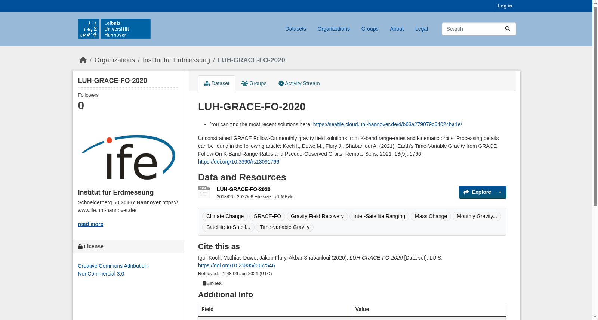Open the Creative Commons license link
This screenshot has width=598, height=320.
(114, 270)
